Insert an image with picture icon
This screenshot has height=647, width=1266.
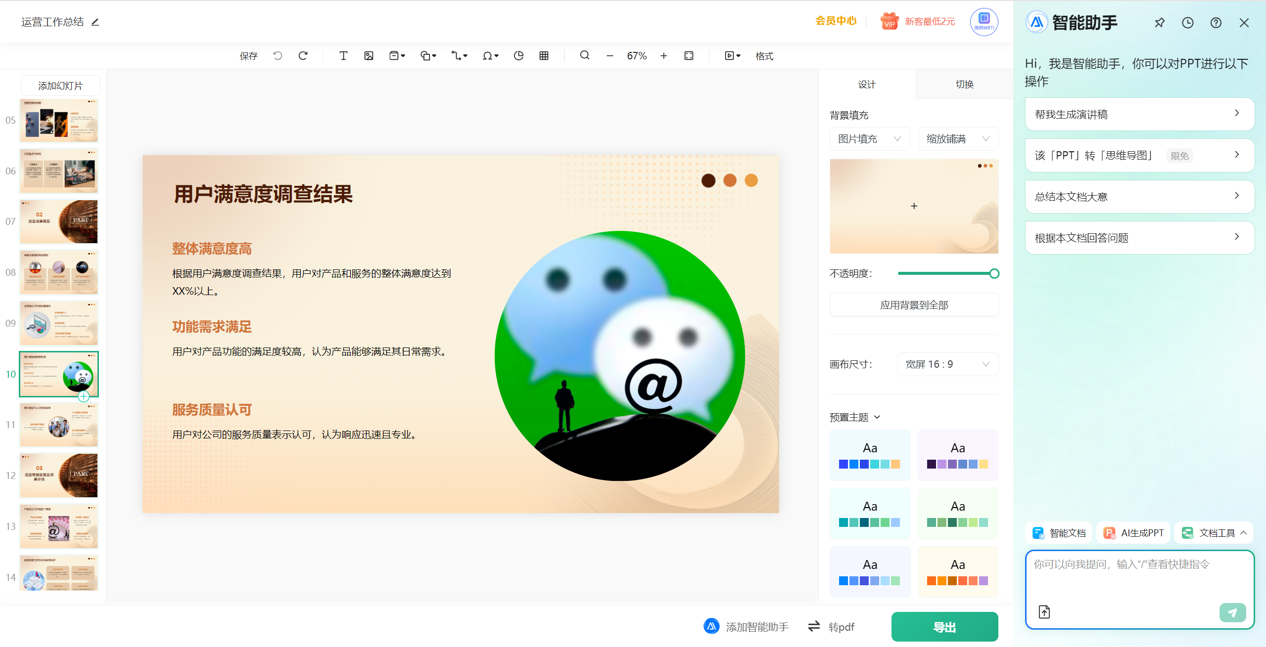[369, 56]
